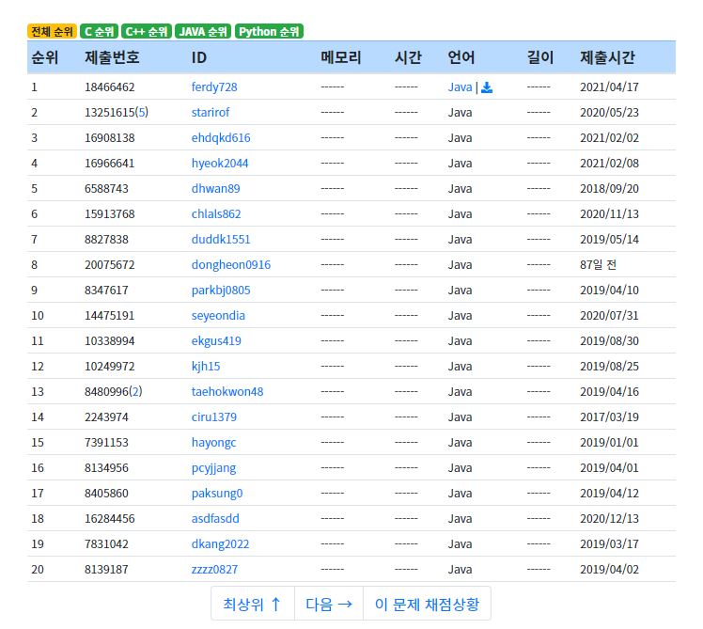Click the date 2020/12/13

[x=609, y=519]
